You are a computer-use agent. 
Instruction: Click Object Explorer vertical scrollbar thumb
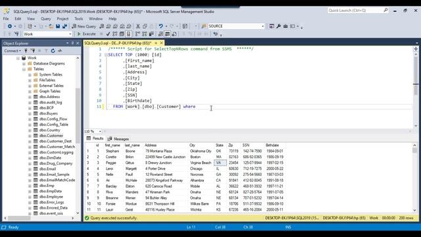point(78,116)
